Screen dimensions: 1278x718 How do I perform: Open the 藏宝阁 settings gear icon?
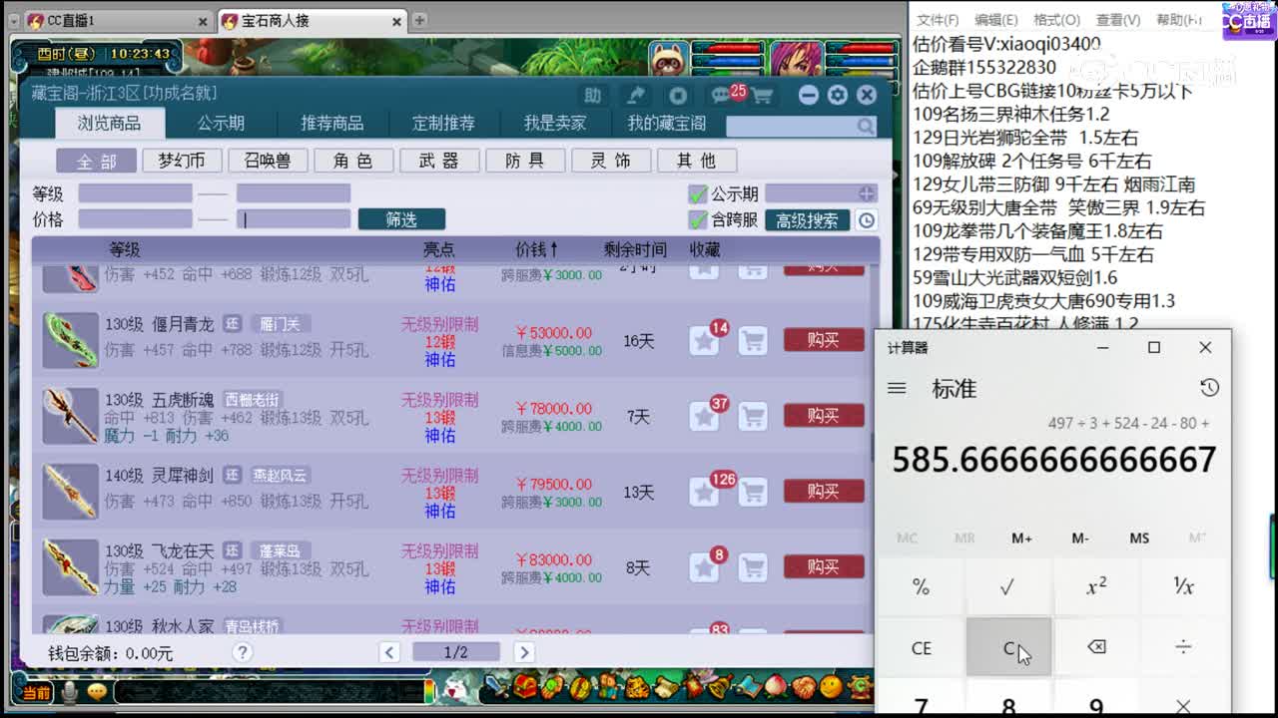pyautogui.click(x=838, y=95)
